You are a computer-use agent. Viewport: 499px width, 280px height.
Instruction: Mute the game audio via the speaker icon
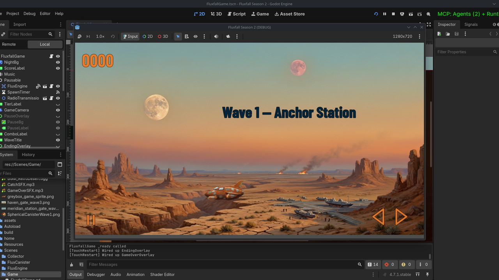pos(216,37)
